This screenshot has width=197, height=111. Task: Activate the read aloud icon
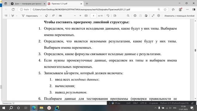click(x=53, y=16)
